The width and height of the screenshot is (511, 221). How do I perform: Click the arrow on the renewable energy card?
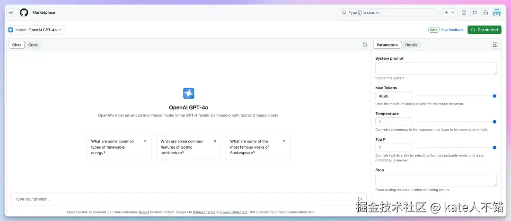(x=145, y=141)
